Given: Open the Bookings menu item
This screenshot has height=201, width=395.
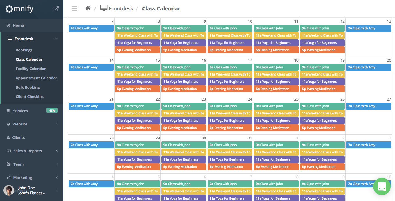Looking at the screenshot, I should click(24, 50).
